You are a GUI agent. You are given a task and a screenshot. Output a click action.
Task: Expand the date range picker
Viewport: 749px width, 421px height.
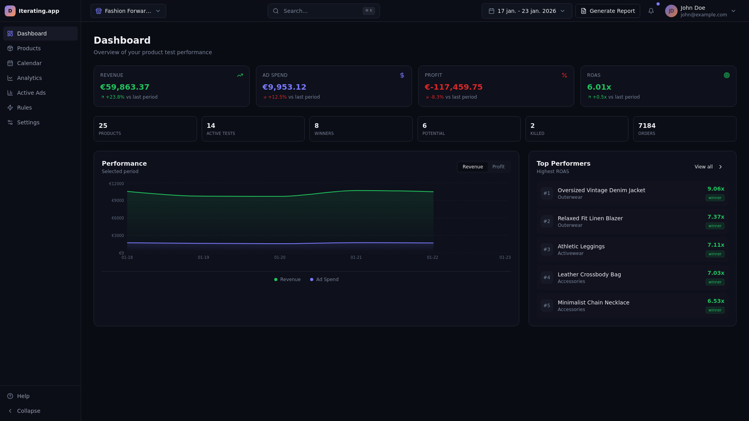tap(527, 11)
